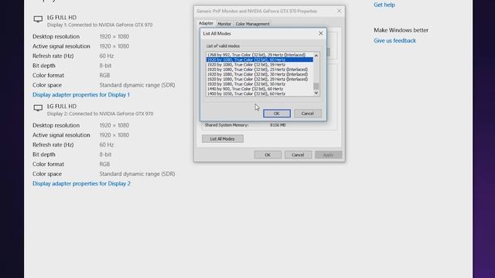
Task: Open the Color Management tab
Action: [x=253, y=24]
